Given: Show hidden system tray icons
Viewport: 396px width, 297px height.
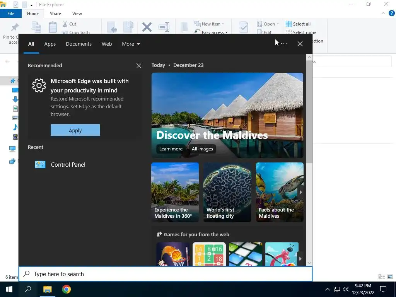Looking at the screenshot, I should [327, 289].
